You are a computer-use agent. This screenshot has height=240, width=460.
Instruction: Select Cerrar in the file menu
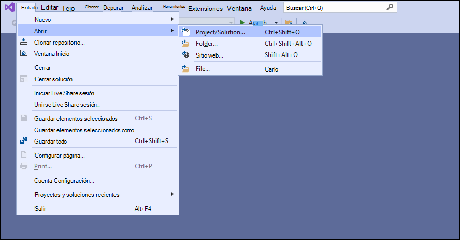pos(98,68)
